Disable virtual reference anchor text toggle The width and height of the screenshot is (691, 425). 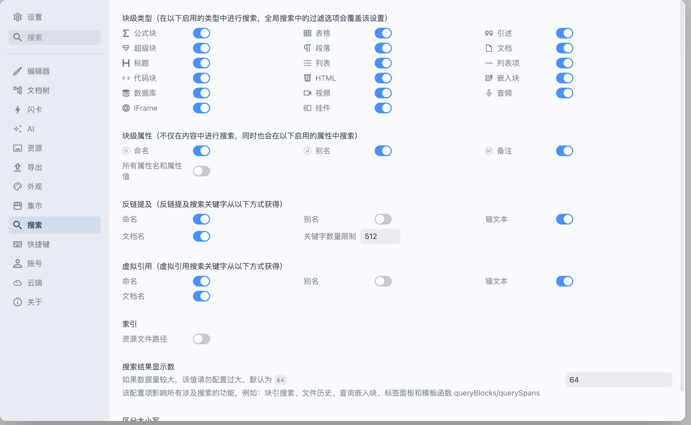point(564,281)
